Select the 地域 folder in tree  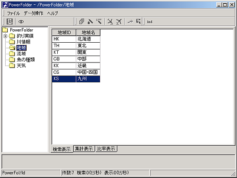[x=21, y=48]
